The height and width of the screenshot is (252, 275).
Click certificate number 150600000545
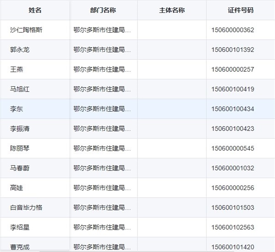pos(233,148)
